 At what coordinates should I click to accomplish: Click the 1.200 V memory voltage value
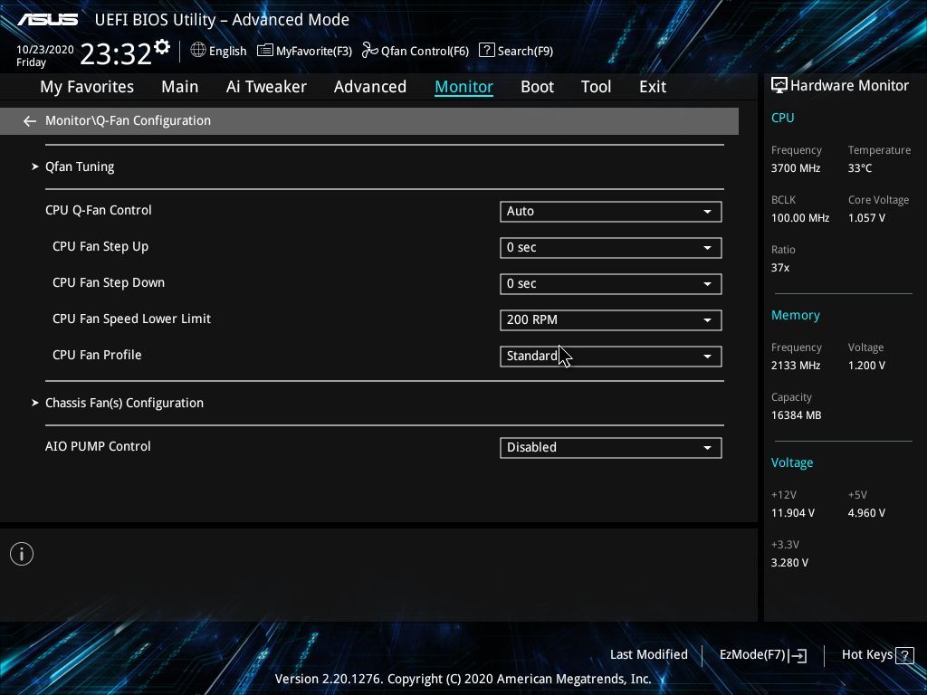(866, 366)
